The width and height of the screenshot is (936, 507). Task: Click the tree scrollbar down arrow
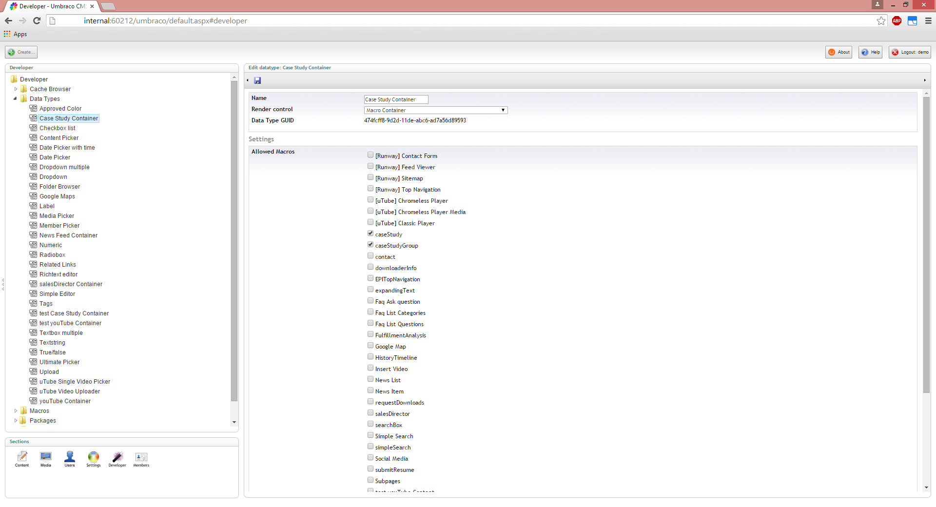point(234,422)
